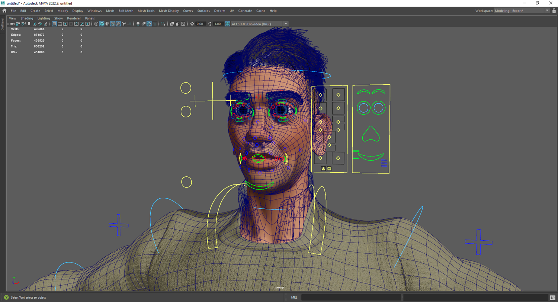Open the viewport View menu
Screen dimensions: 558x302
click(x=13, y=18)
